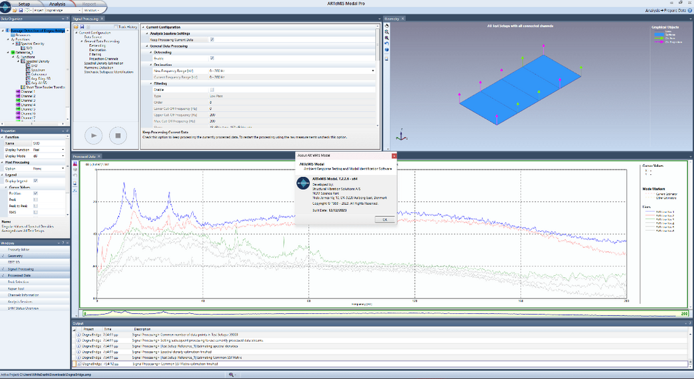The width and height of the screenshot is (694, 379).
Task: Open the Post Processing Option dropdown
Action: coord(63,169)
